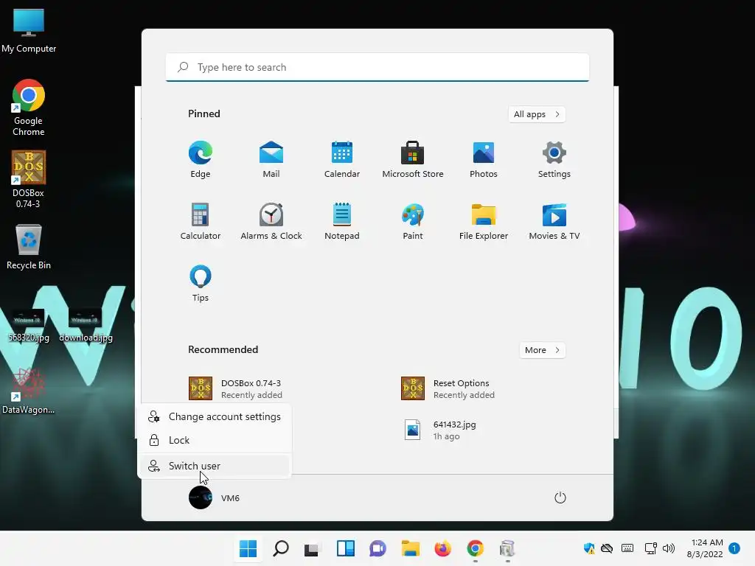Open the clock and date display
Viewport: 755px width, 566px height.
click(x=706, y=548)
